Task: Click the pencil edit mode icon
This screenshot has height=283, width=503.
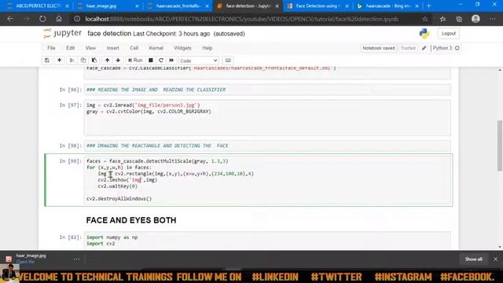Action: pyautogui.click(x=424, y=48)
